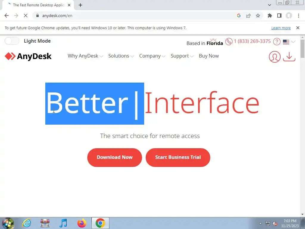Screen dimensions: 305x229
Task: Open Chrome three-dot menu
Action: tap(298, 16)
